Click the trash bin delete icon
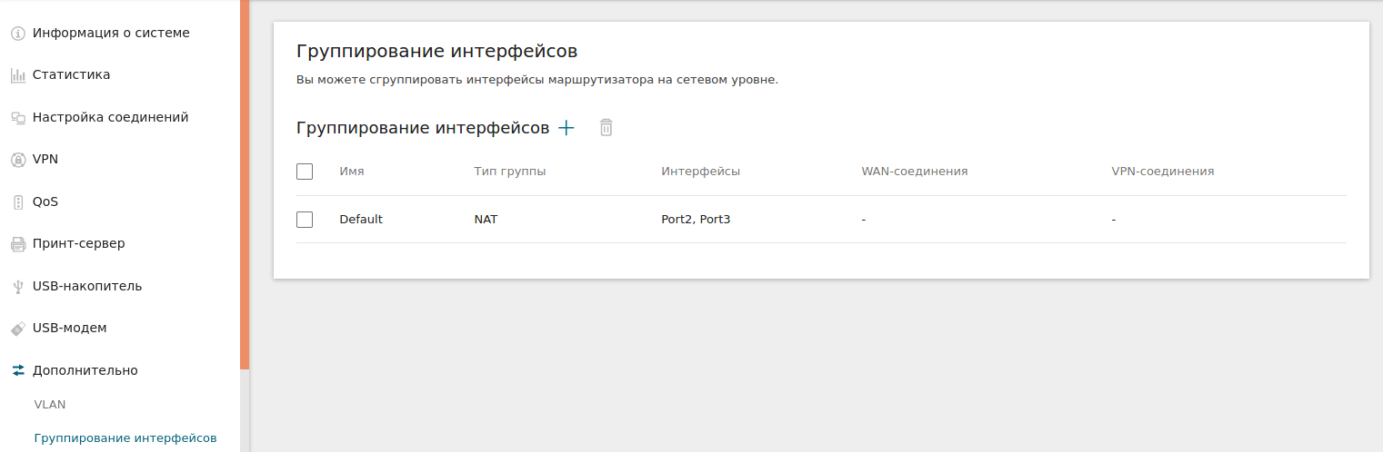This screenshot has width=1383, height=452. point(606,128)
